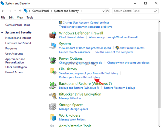Screen dimensions: 161x127
Task: Select Control Panel breadcrumb segment
Action: (41, 11)
